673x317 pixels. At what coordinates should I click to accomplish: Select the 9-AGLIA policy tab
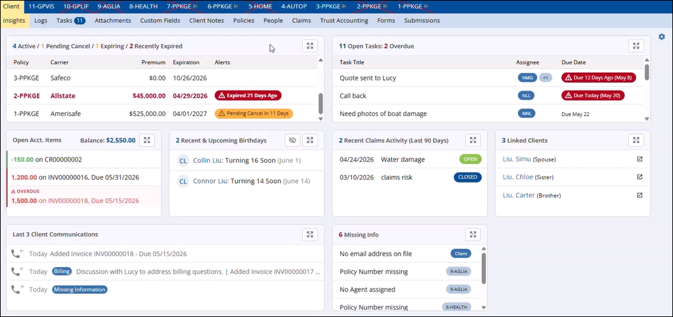coord(108,7)
